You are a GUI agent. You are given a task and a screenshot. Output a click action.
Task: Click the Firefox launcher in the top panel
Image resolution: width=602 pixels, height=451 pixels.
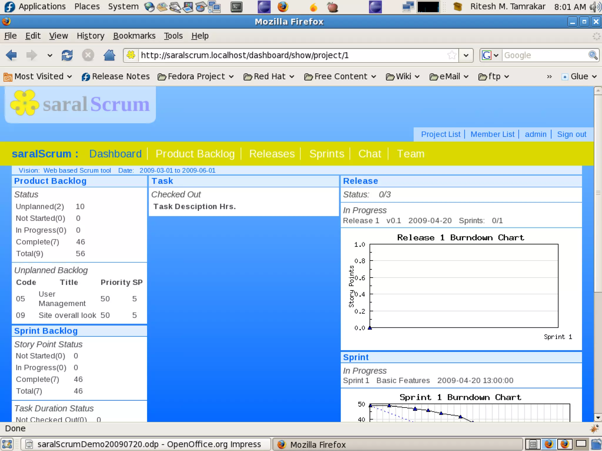283,7
